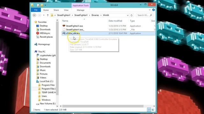Open the Share ribbon tab
Image resolution: width=204 pixels, height=114 pixels.
[56, 10]
